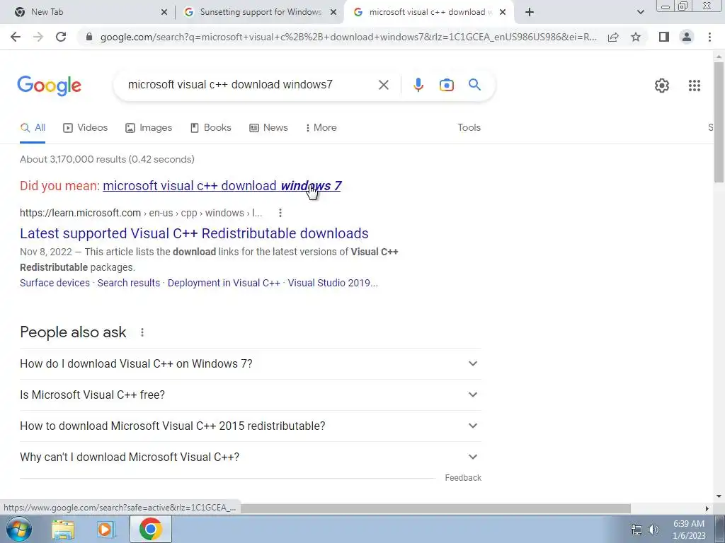Select the All search filter
This screenshot has height=543, width=725.
pos(33,128)
